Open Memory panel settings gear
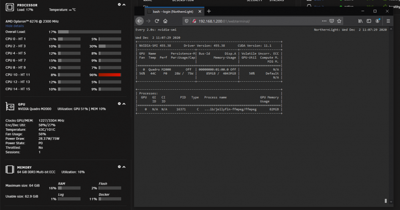 point(119,167)
